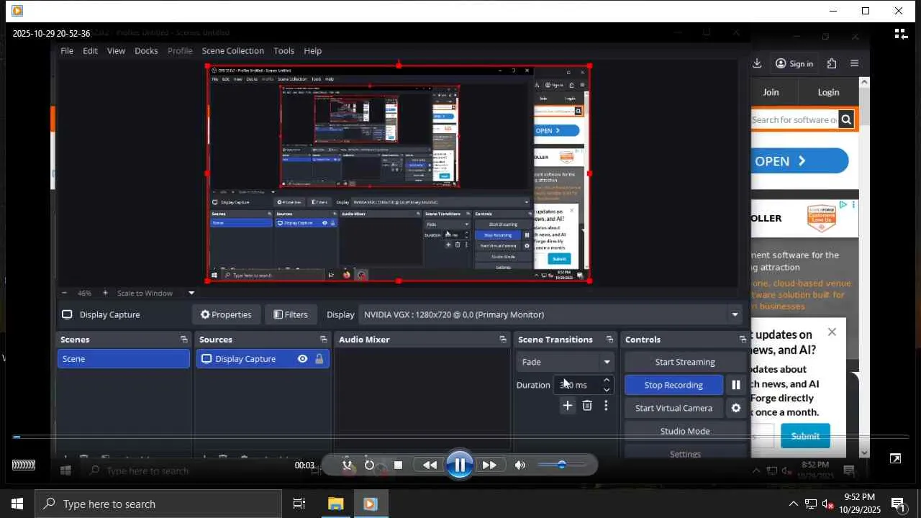Open Task View from the taskbar
The height and width of the screenshot is (518, 921).
tap(299, 504)
